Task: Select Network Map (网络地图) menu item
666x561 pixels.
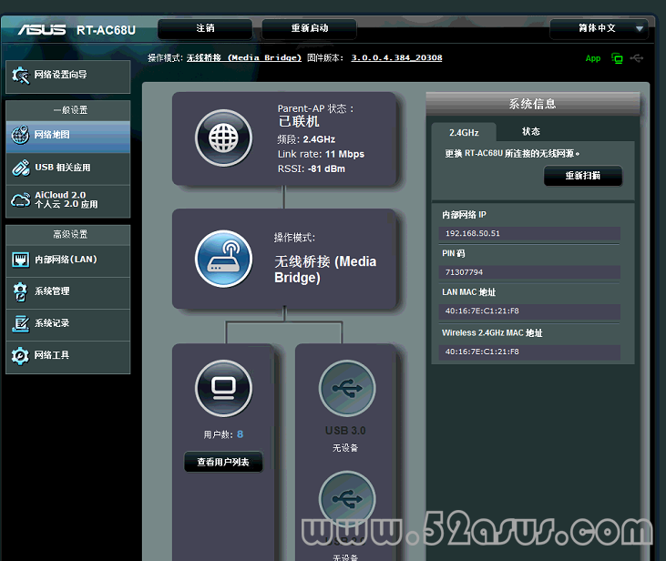Action: pos(68,137)
